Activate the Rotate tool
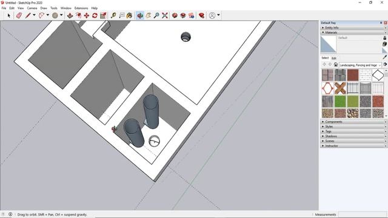 pos(95,15)
